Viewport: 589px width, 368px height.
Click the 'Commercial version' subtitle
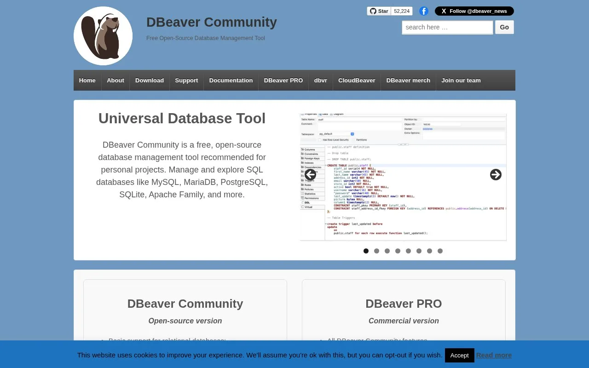pyautogui.click(x=404, y=321)
